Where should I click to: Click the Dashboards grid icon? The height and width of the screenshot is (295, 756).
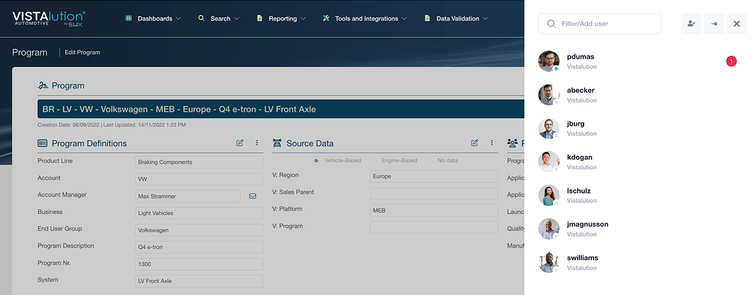[x=129, y=18]
